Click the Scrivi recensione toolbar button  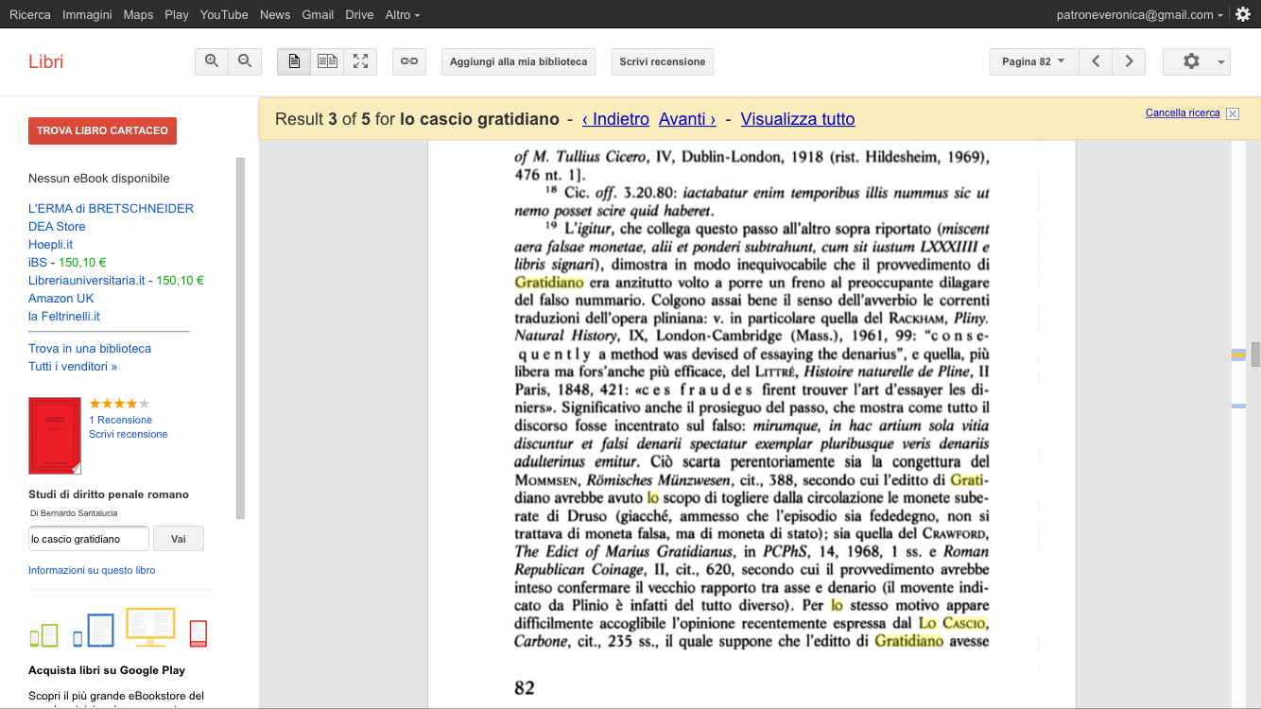point(662,61)
